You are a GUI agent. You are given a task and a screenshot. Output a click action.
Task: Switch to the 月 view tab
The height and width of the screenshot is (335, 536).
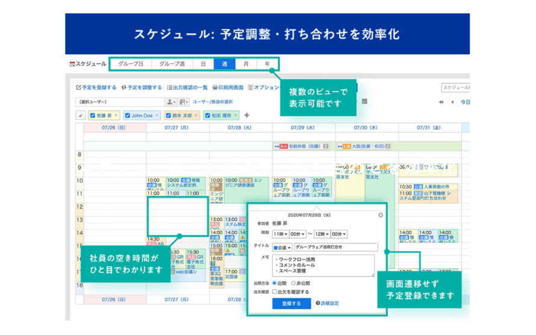246,64
